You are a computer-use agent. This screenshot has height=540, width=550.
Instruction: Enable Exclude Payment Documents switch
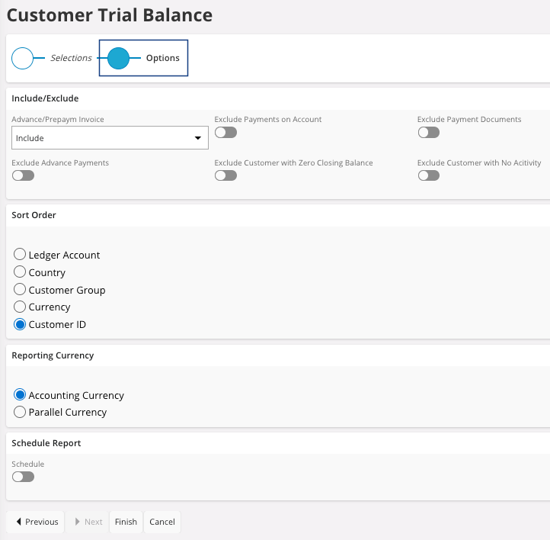point(428,133)
